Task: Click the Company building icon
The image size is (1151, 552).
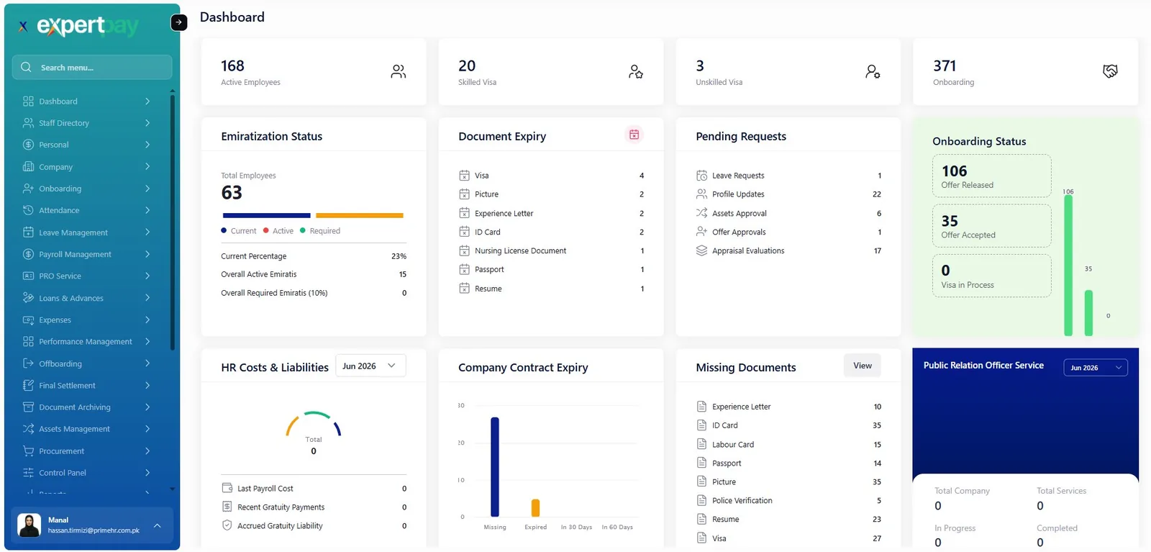Action: pos(28,167)
